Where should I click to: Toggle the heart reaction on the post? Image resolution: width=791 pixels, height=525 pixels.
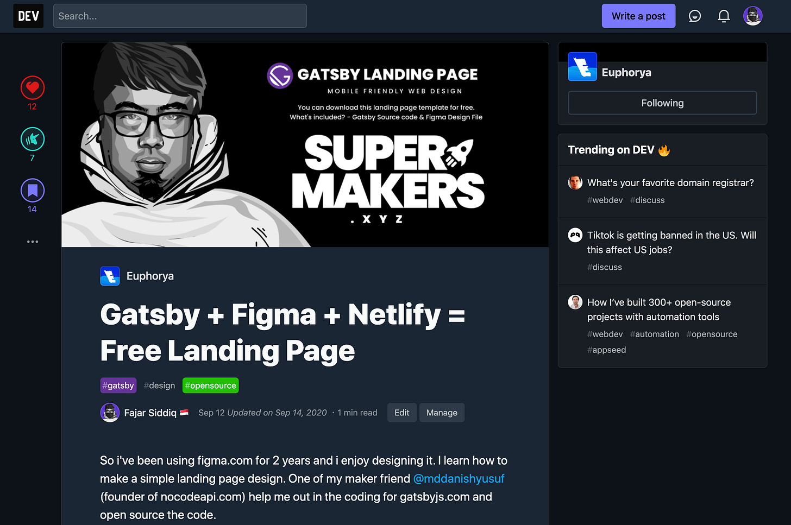tap(33, 87)
